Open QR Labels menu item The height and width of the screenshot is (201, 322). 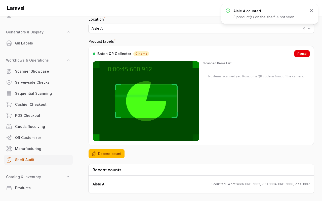click(x=38, y=43)
